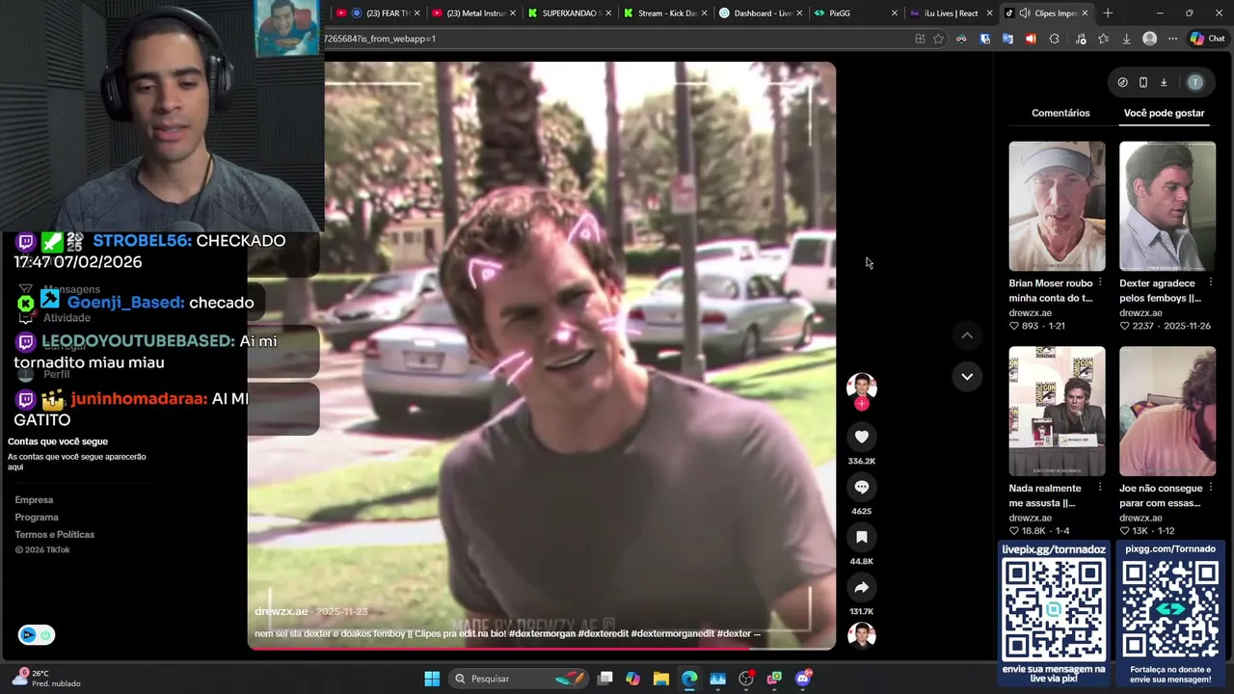Click the Contas que você segue heading
The width and height of the screenshot is (1234, 694).
pos(58,441)
